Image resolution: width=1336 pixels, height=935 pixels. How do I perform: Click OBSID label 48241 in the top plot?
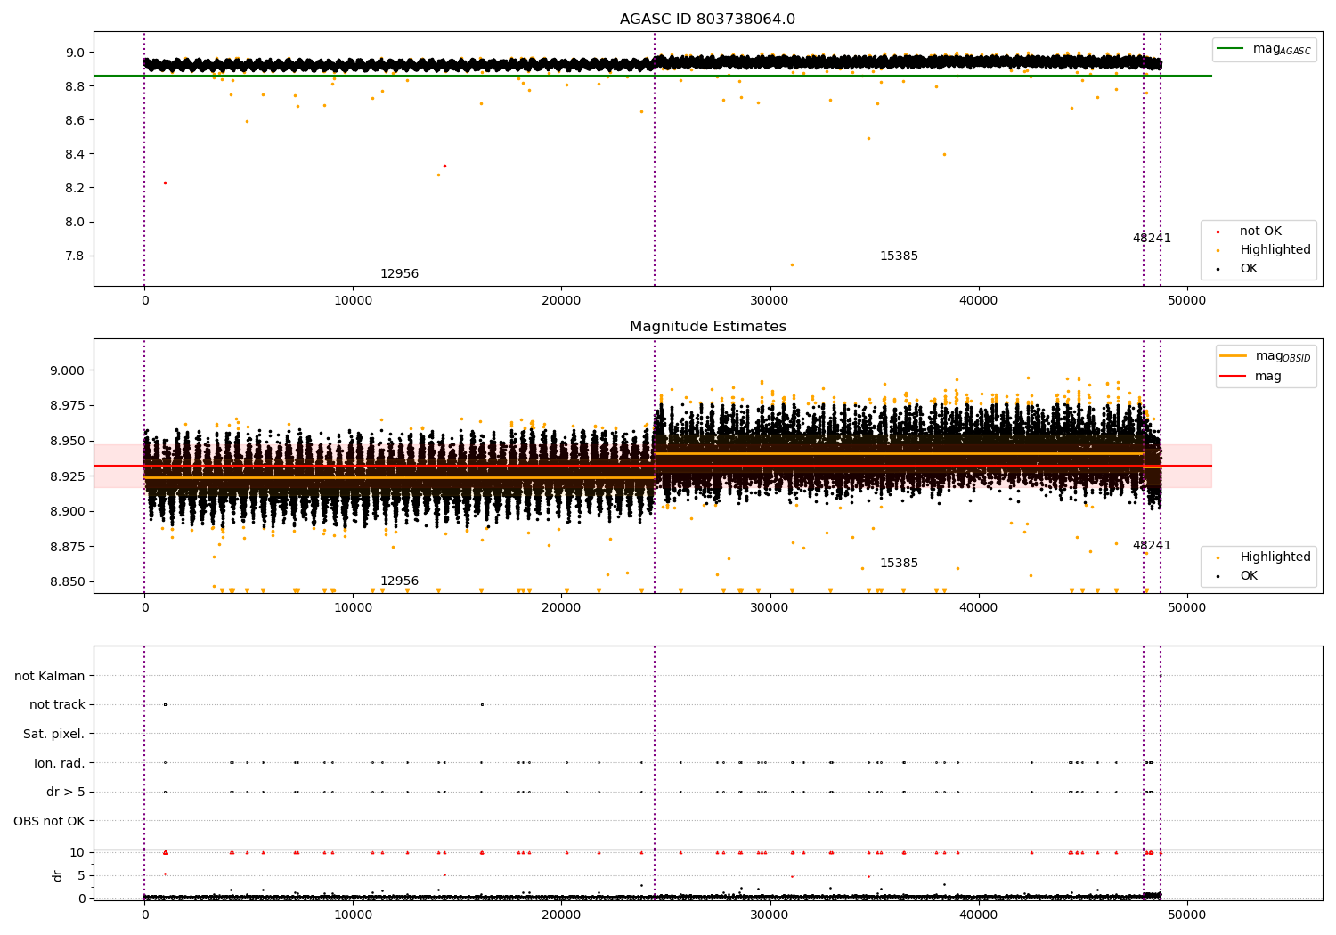(1152, 239)
